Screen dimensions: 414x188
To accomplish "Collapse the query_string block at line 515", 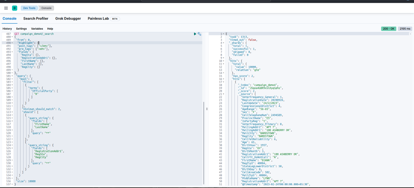I will (x=12, y=118).
